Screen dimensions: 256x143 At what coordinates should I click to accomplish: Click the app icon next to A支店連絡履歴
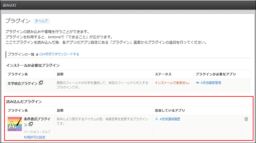156,119
